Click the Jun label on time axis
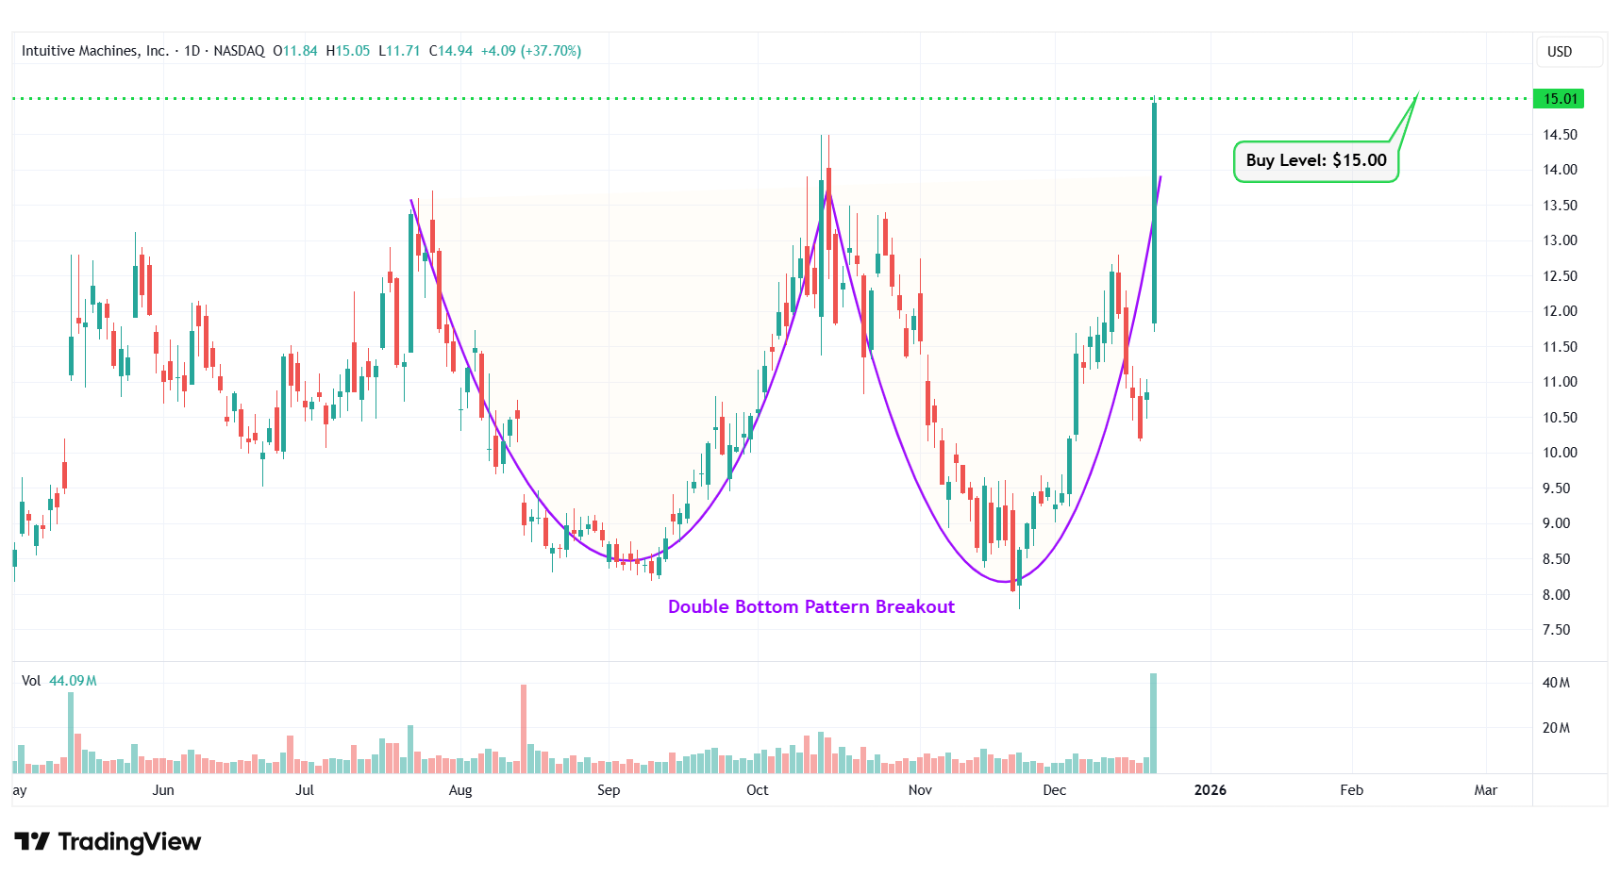 click(x=163, y=790)
